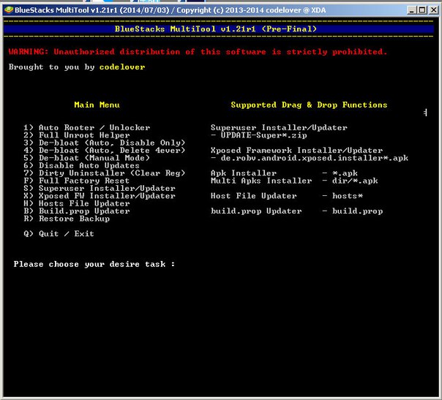Click the 'Please choose your desire task :' prompt
Image resolution: width=442 pixels, height=400 pixels.
pos(94,264)
